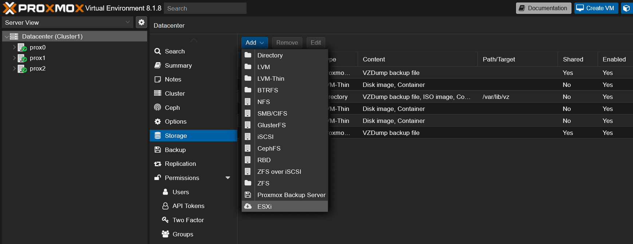Sort by the Shared column header
Viewport: 633px width, 244px height.
point(578,59)
